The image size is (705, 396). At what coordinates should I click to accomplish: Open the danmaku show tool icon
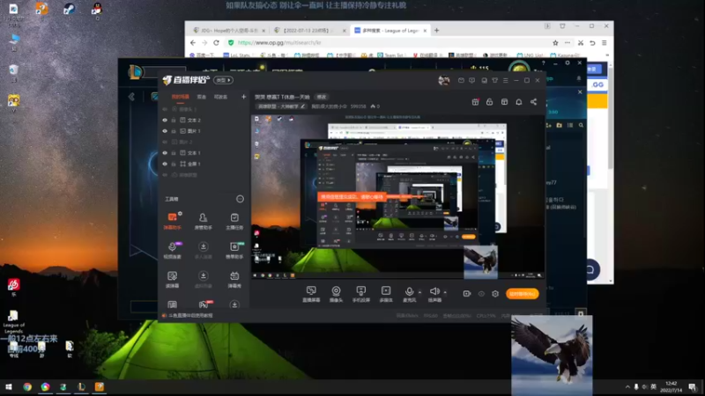(x=234, y=275)
